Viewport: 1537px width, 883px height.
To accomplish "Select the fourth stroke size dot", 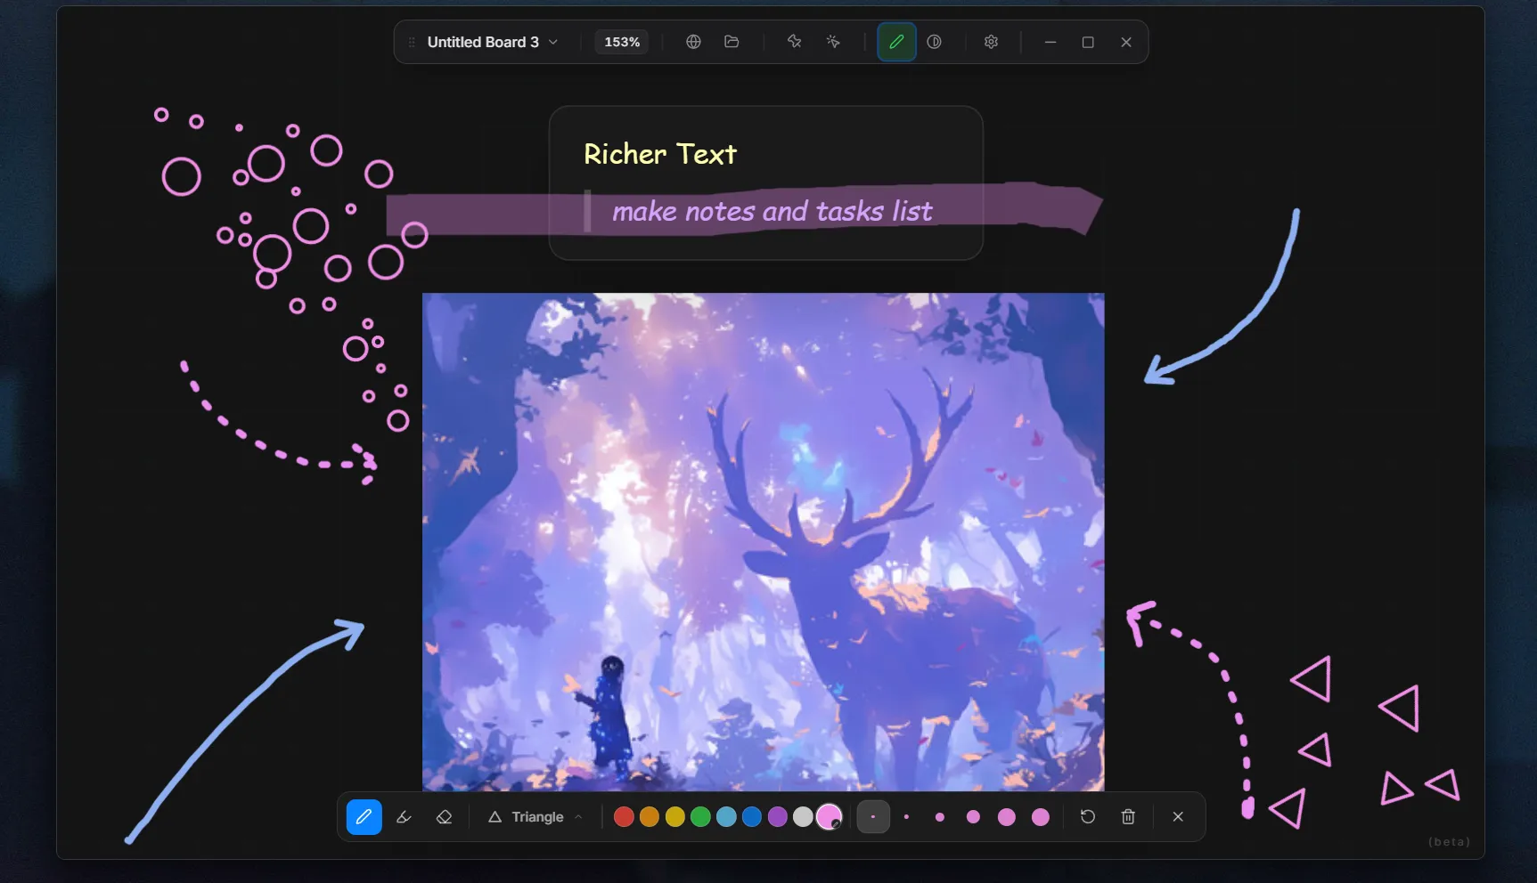I will pyautogui.click(x=973, y=817).
